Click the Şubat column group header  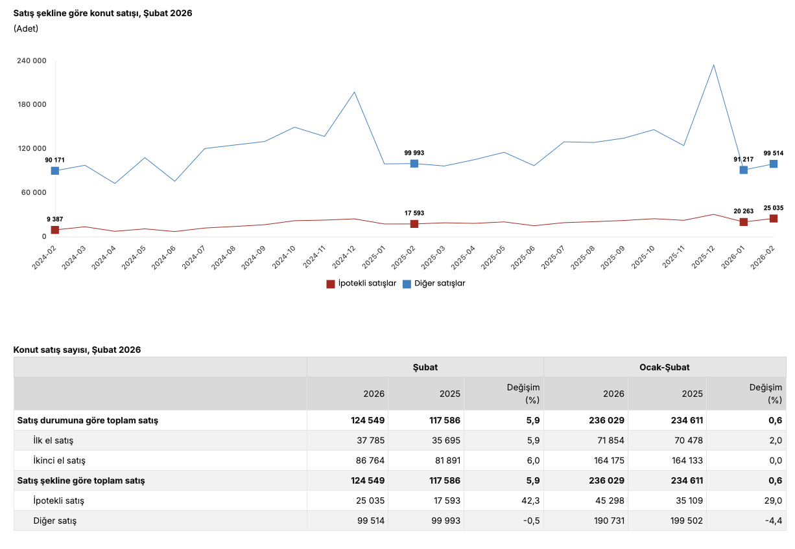[425, 367]
